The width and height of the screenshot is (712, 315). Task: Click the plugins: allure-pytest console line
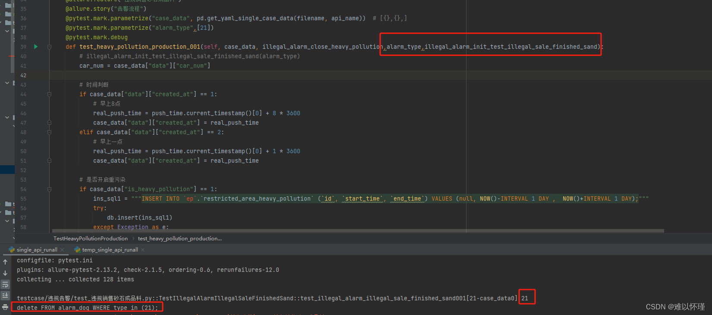148,270
